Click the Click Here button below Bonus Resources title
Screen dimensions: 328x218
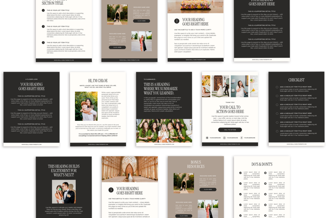click(208, 189)
